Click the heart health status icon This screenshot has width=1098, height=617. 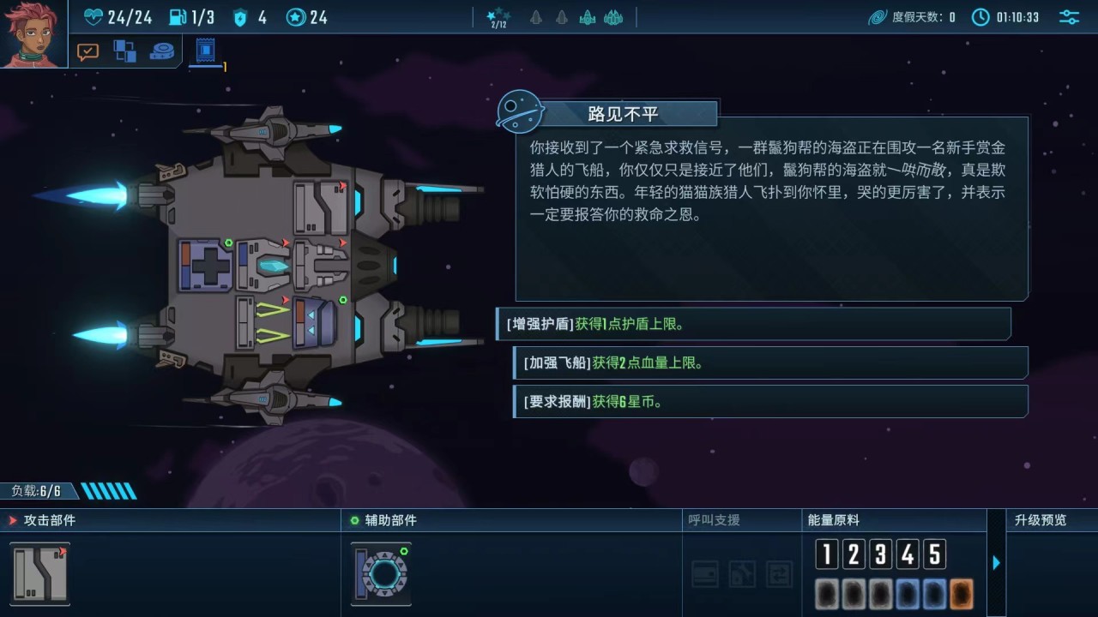coord(94,17)
